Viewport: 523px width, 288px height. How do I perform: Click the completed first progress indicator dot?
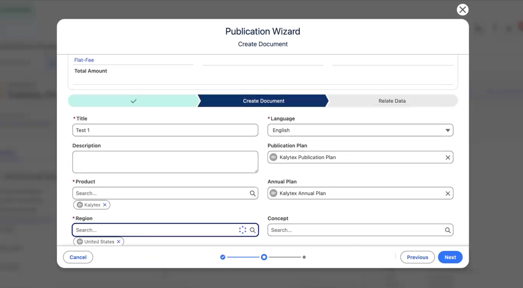point(223,257)
